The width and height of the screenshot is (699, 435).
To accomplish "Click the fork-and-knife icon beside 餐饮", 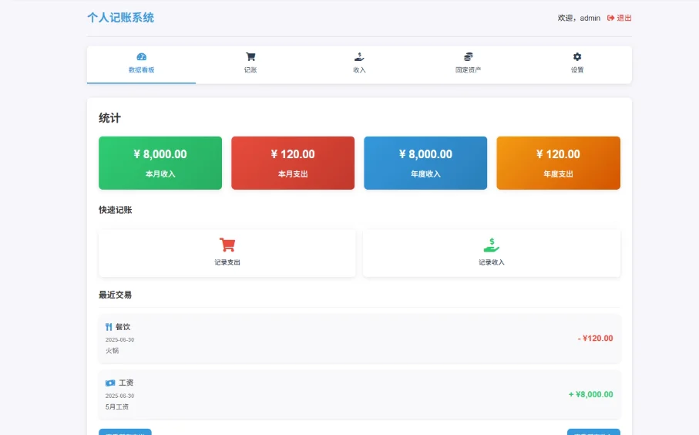I will pyautogui.click(x=109, y=327).
